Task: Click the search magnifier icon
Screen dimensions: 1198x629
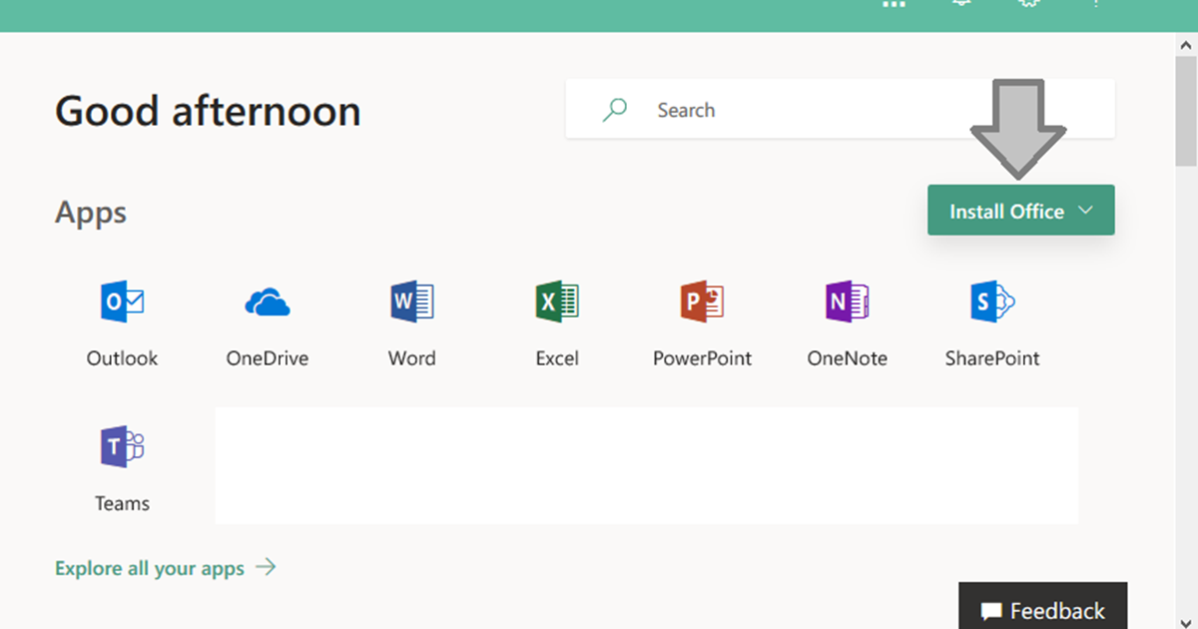Action: coord(613,110)
